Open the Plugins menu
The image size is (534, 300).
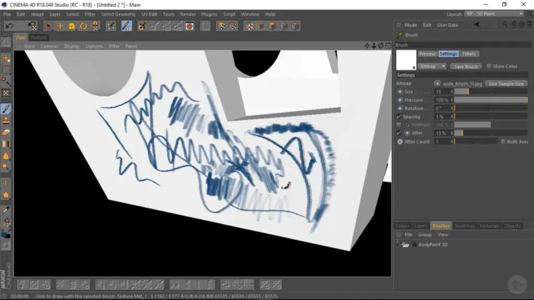(x=209, y=14)
